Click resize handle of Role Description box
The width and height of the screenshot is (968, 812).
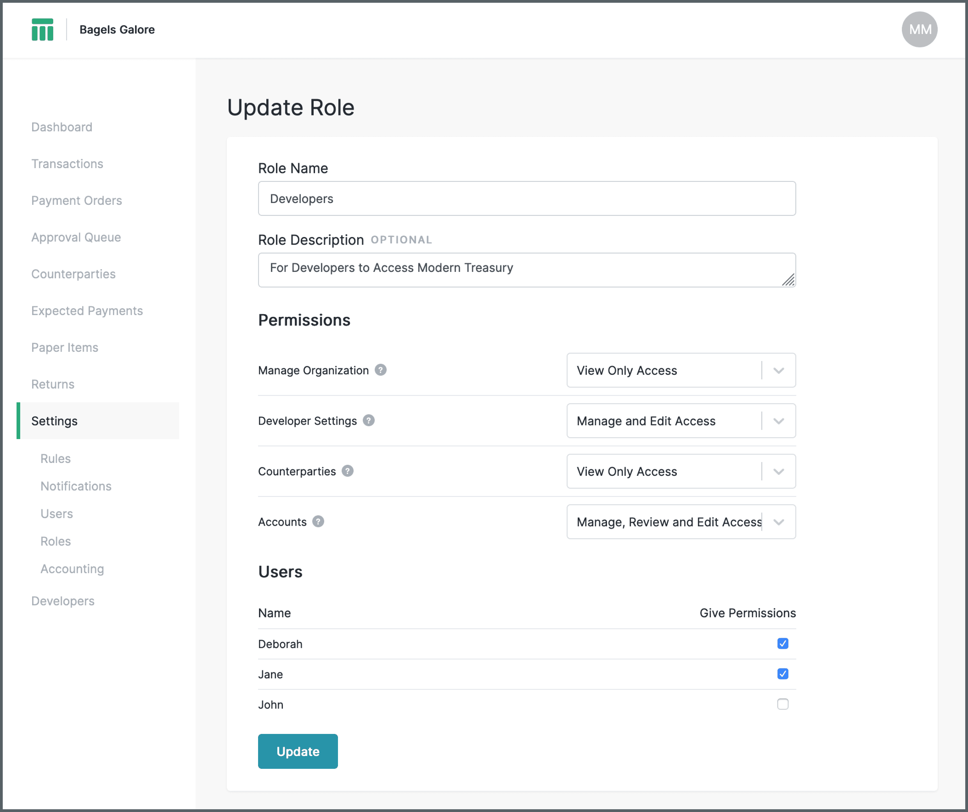coord(788,280)
